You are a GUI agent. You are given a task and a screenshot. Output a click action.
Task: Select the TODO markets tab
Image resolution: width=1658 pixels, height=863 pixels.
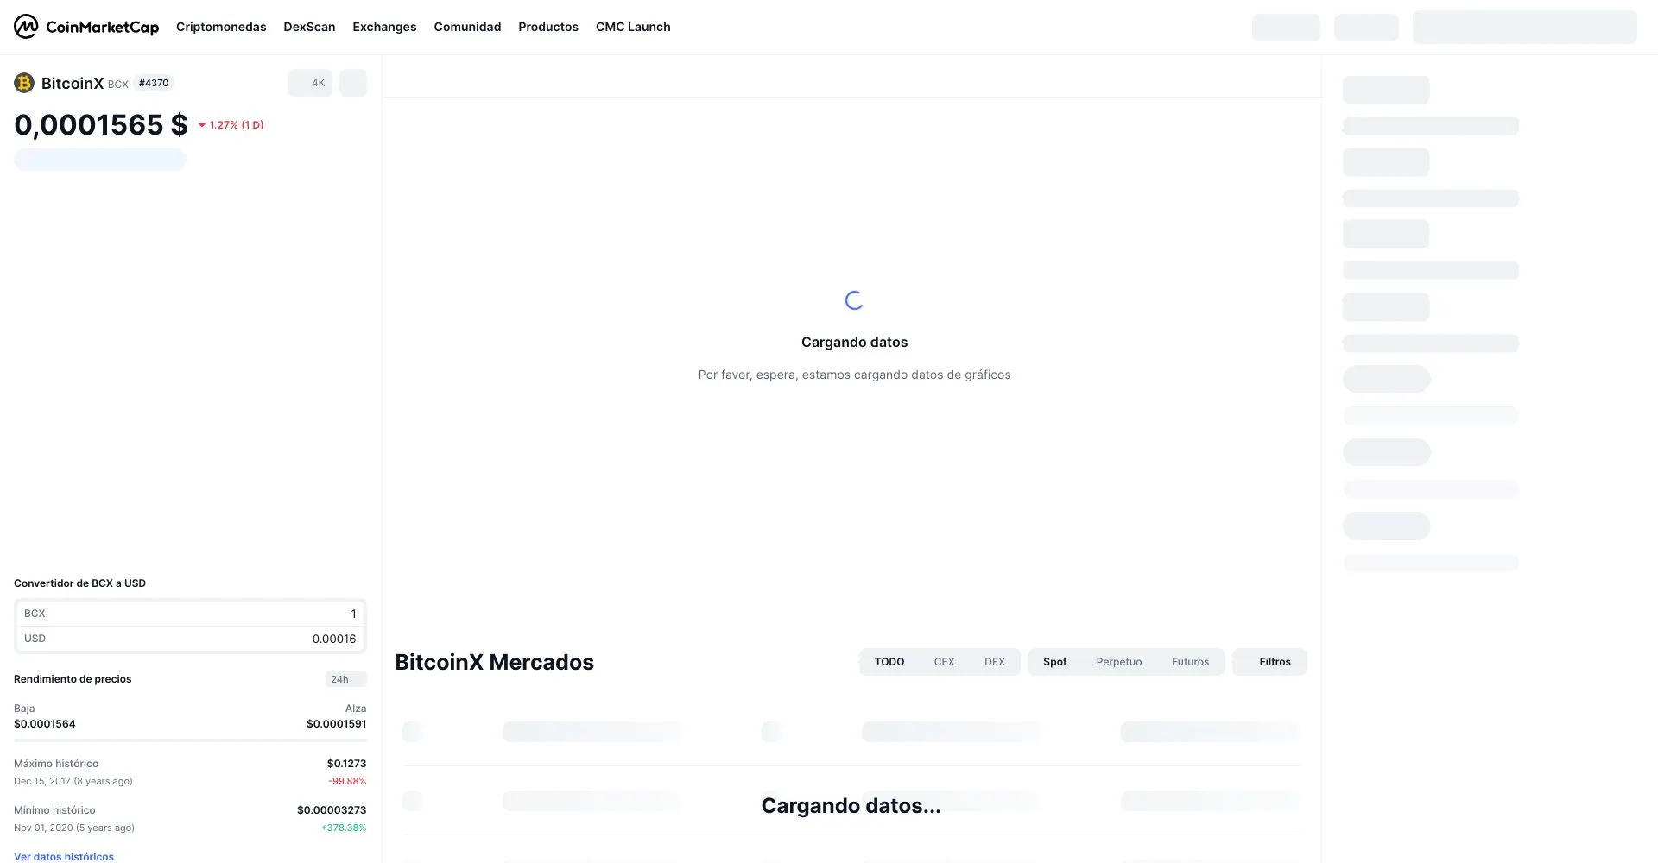[889, 662]
